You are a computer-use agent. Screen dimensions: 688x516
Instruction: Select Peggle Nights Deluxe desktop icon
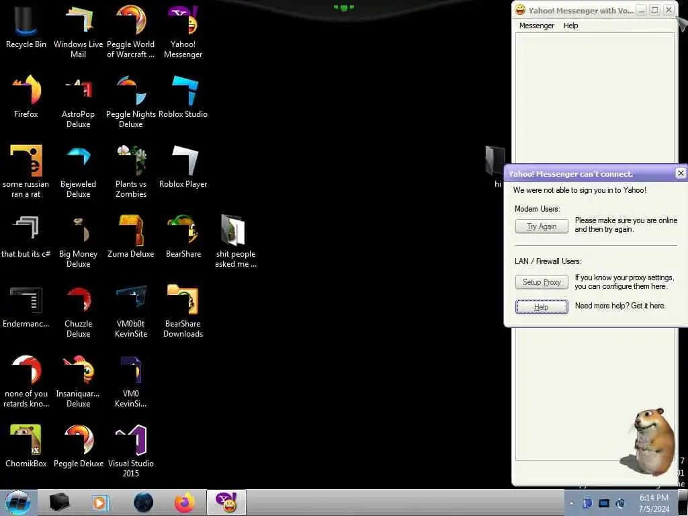[131, 102]
